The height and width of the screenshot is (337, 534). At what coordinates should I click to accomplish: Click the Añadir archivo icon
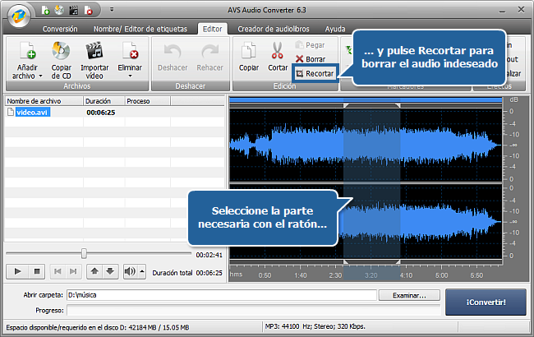click(x=25, y=51)
